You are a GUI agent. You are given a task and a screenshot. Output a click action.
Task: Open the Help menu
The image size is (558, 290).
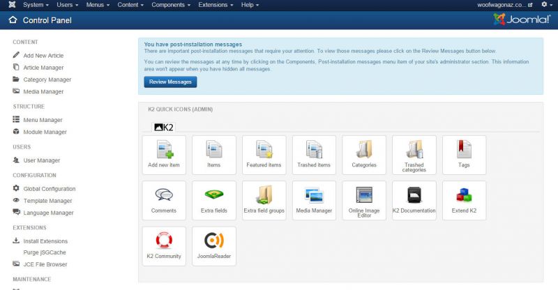tap(250, 5)
